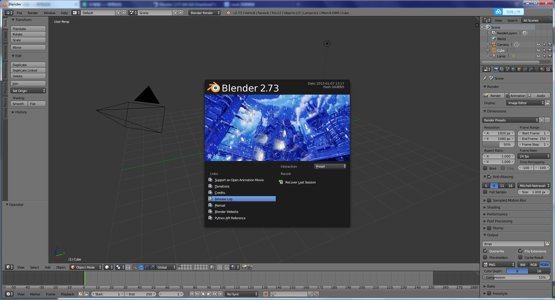This screenshot has width=555, height=300.
Task: Enable the rotate manipulator icon
Action: click(147, 267)
